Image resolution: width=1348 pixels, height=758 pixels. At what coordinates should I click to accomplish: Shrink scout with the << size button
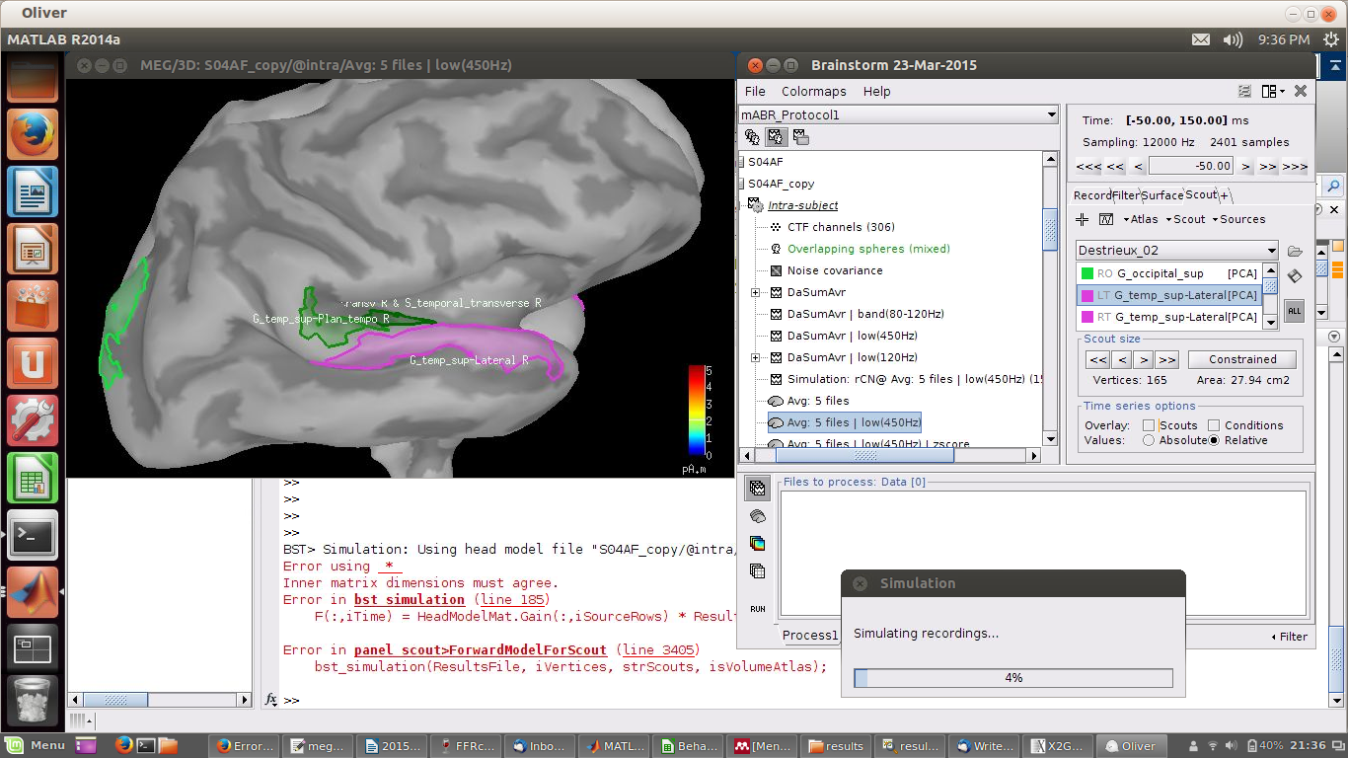(x=1097, y=359)
